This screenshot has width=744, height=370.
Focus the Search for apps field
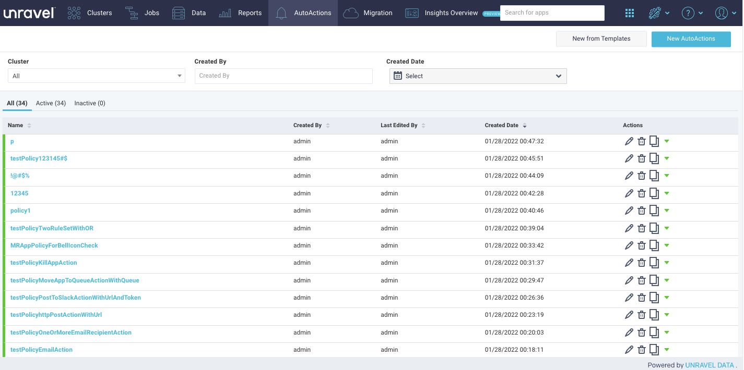pos(552,13)
